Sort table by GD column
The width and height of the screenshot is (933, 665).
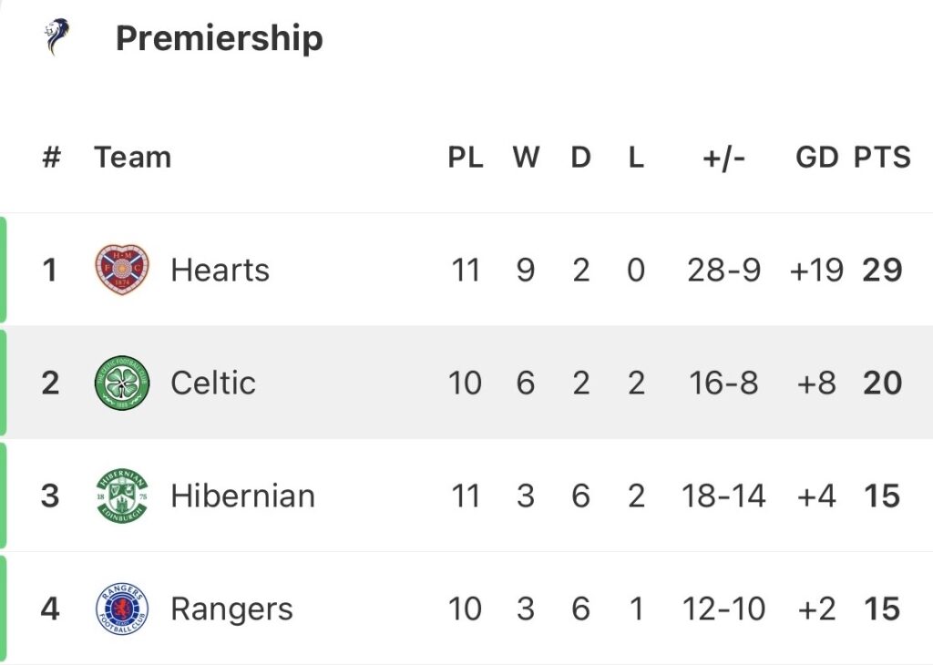[816, 158]
